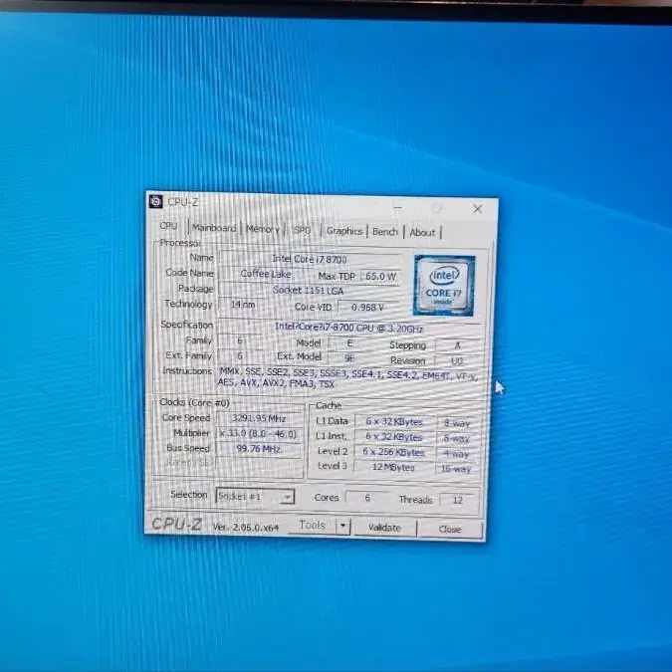This screenshot has width=672, height=672.
Task: Click the Bus Speed 99.76 MHz value
Action: [259, 449]
